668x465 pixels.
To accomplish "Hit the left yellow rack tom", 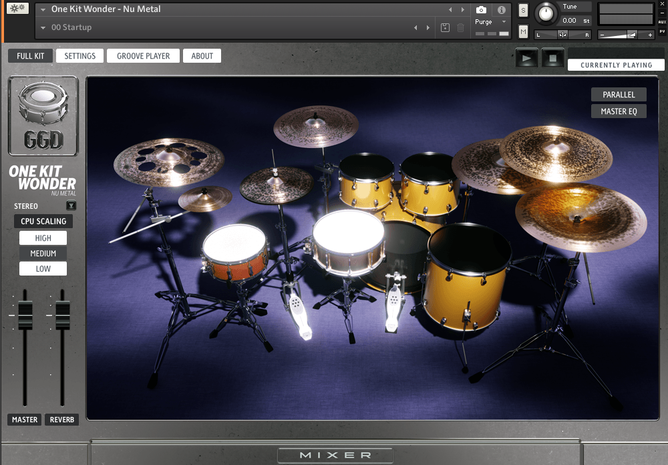I will click(366, 181).
